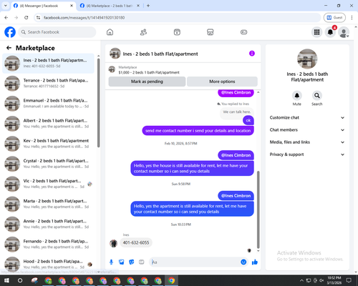Open Marta conversation in list
Viewport: 358px width, 286px height.
[x=48, y=204]
